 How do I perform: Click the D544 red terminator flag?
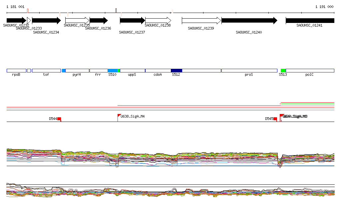pos(59,119)
